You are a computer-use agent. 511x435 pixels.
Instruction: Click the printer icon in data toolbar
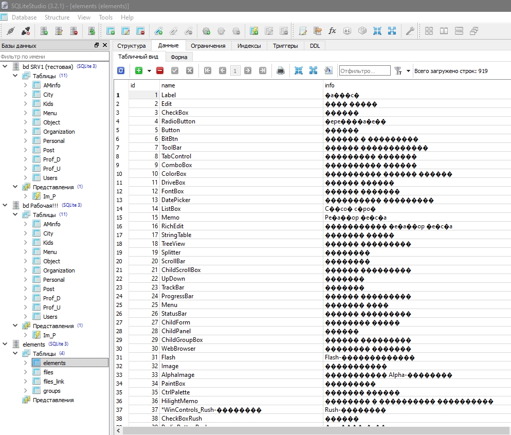281,71
